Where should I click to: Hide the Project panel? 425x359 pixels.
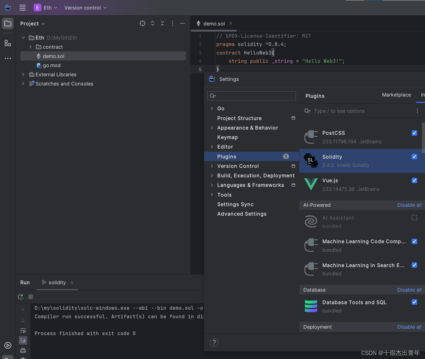(x=182, y=24)
